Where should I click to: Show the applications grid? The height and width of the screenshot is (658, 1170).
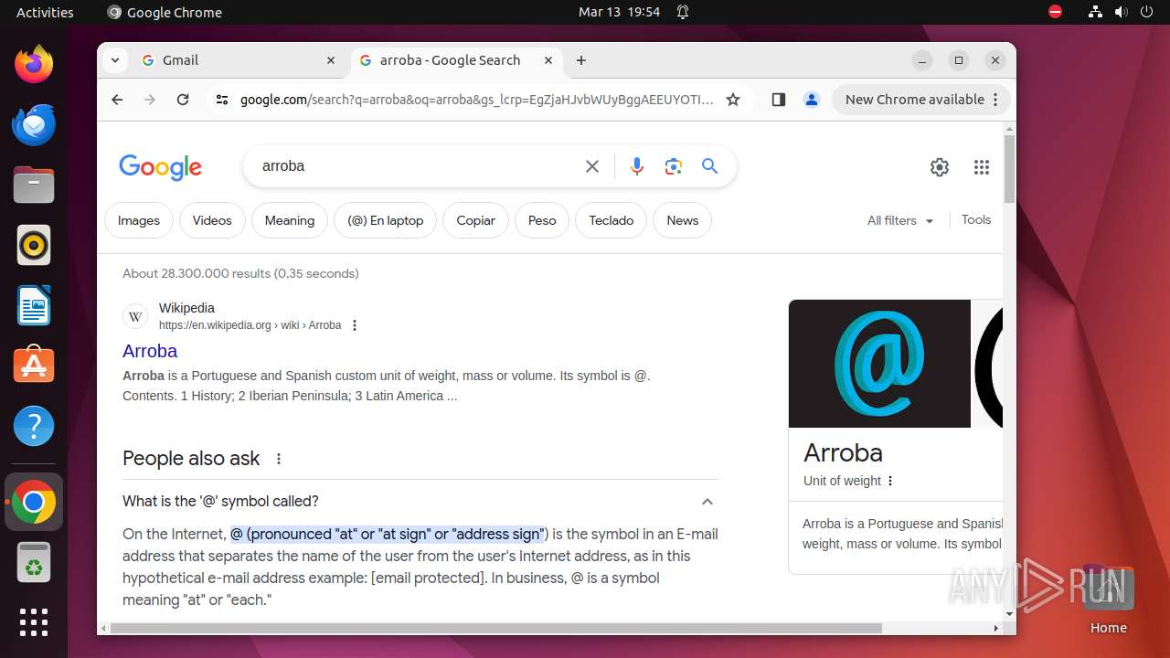tap(34, 622)
